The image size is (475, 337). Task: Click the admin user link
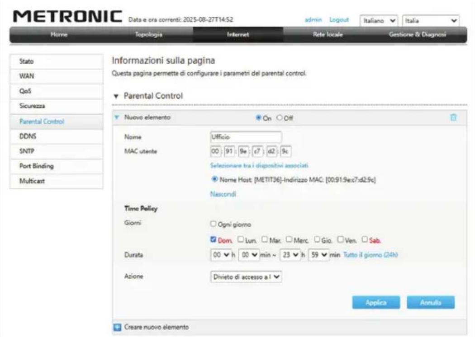click(x=313, y=20)
